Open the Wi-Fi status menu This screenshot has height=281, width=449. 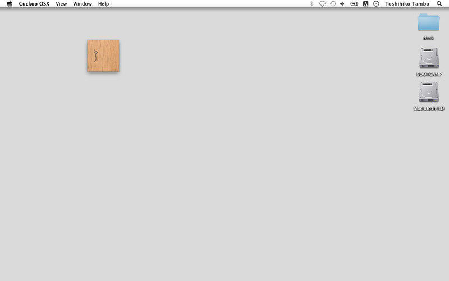pos(322,4)
